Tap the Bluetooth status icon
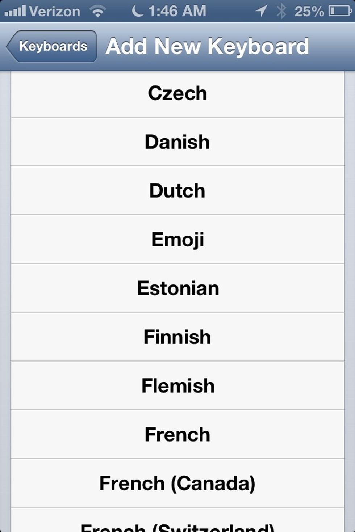Screen dimensions: 355x532 (281, 11)
